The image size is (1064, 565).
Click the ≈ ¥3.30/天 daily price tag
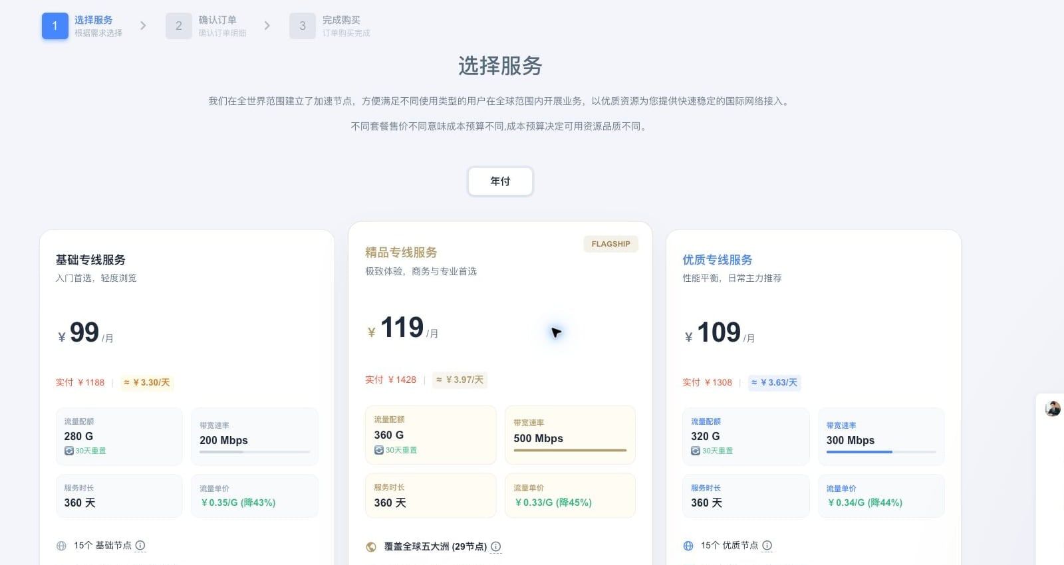click(147, 382)
